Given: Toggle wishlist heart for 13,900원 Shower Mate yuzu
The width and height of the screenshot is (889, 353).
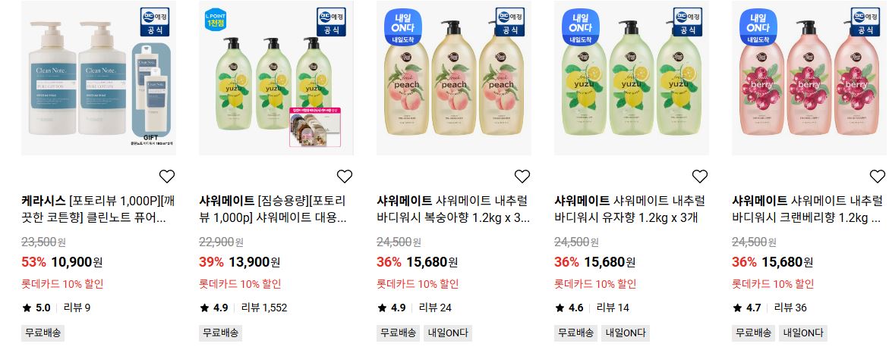Looking at the screenshot, I should pos(344,176).
